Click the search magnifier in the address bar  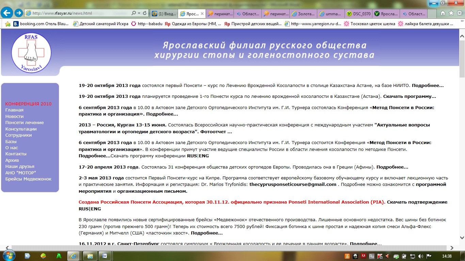point(133,13)
